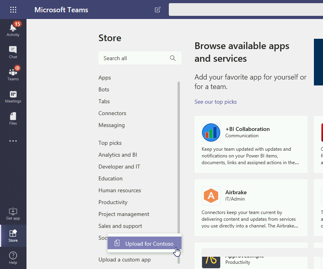Open the Activity feed
Screen dimensions: 323x269
click(13, 30)
